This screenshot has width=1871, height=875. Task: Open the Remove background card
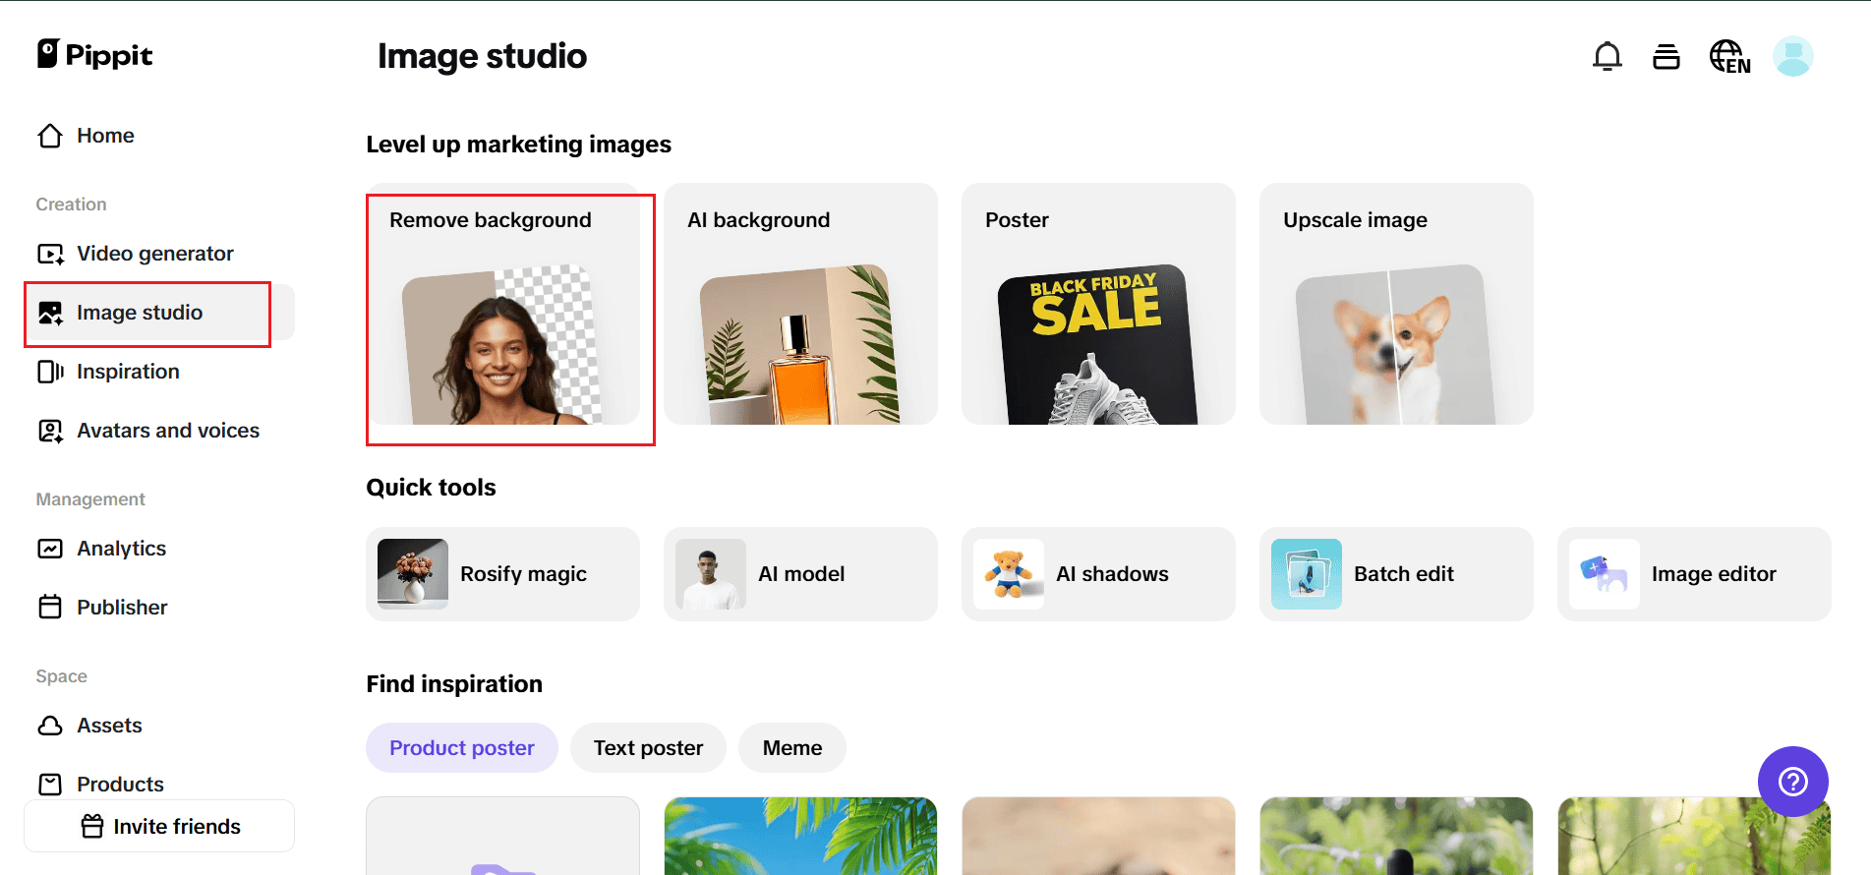(x=503, y=304)
